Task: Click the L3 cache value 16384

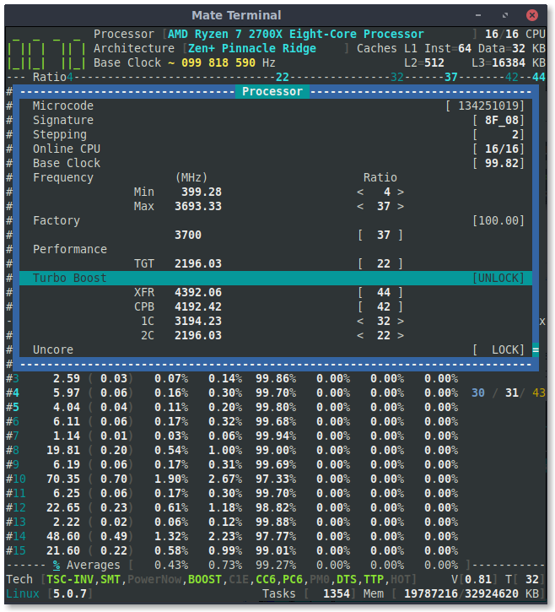Action: 509,62
